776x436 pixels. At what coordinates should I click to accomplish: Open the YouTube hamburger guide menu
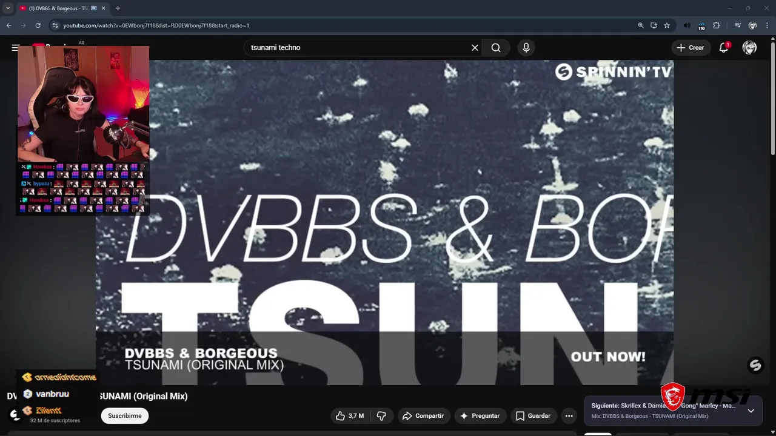(15, 47)
